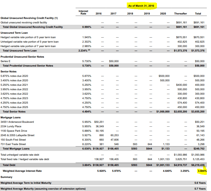The image size is (211, 191).
Task: Click the $4,919,737 thereafter debt value
Action: 180,165
